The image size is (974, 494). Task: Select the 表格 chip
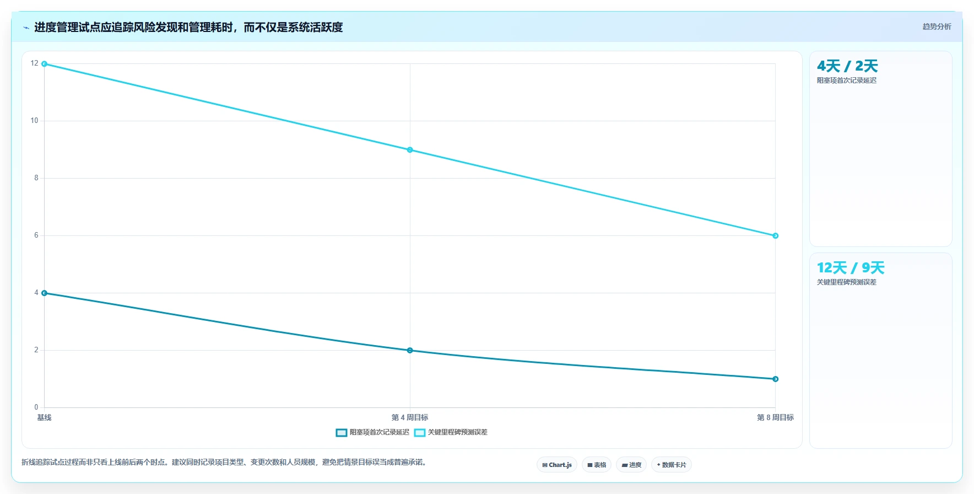(597, 465)
